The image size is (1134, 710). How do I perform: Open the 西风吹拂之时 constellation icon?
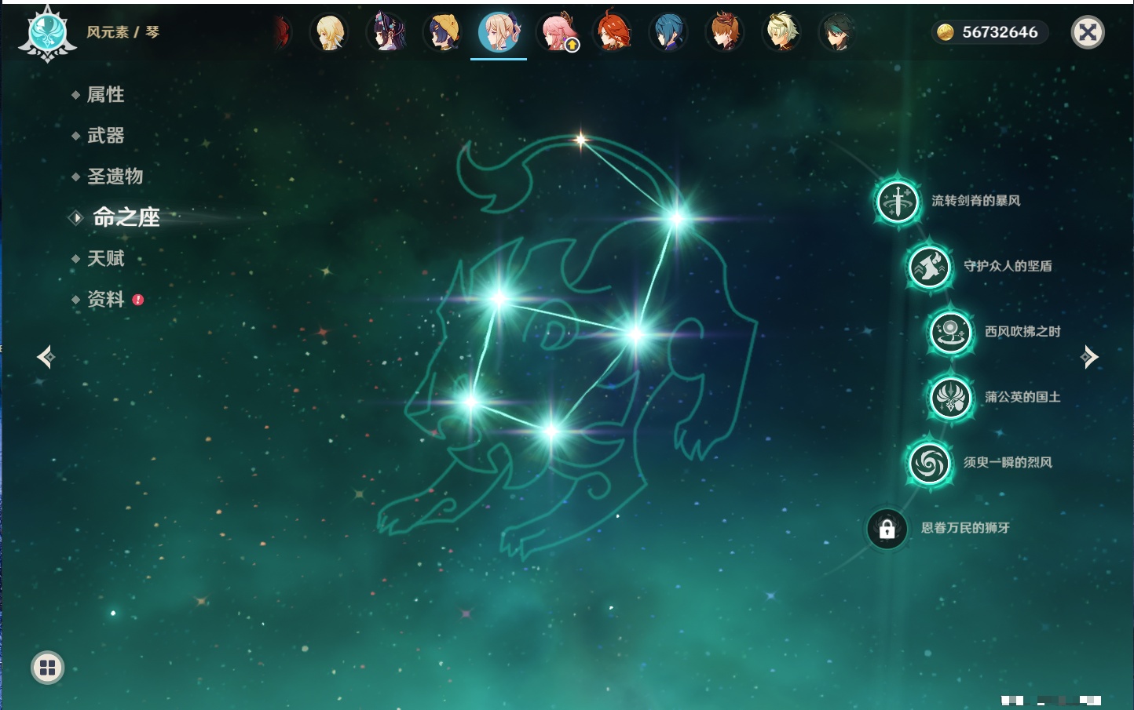coord(951,333)
